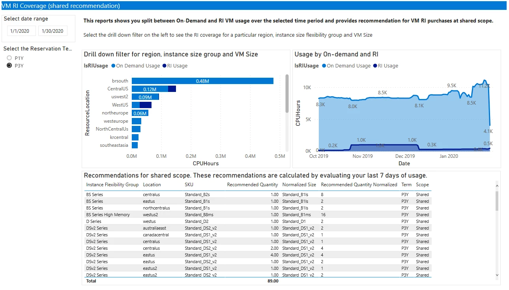Viewport: 509px width, 290px height.
Task: Click the Total 89.00 value
Action: point(273,281)
